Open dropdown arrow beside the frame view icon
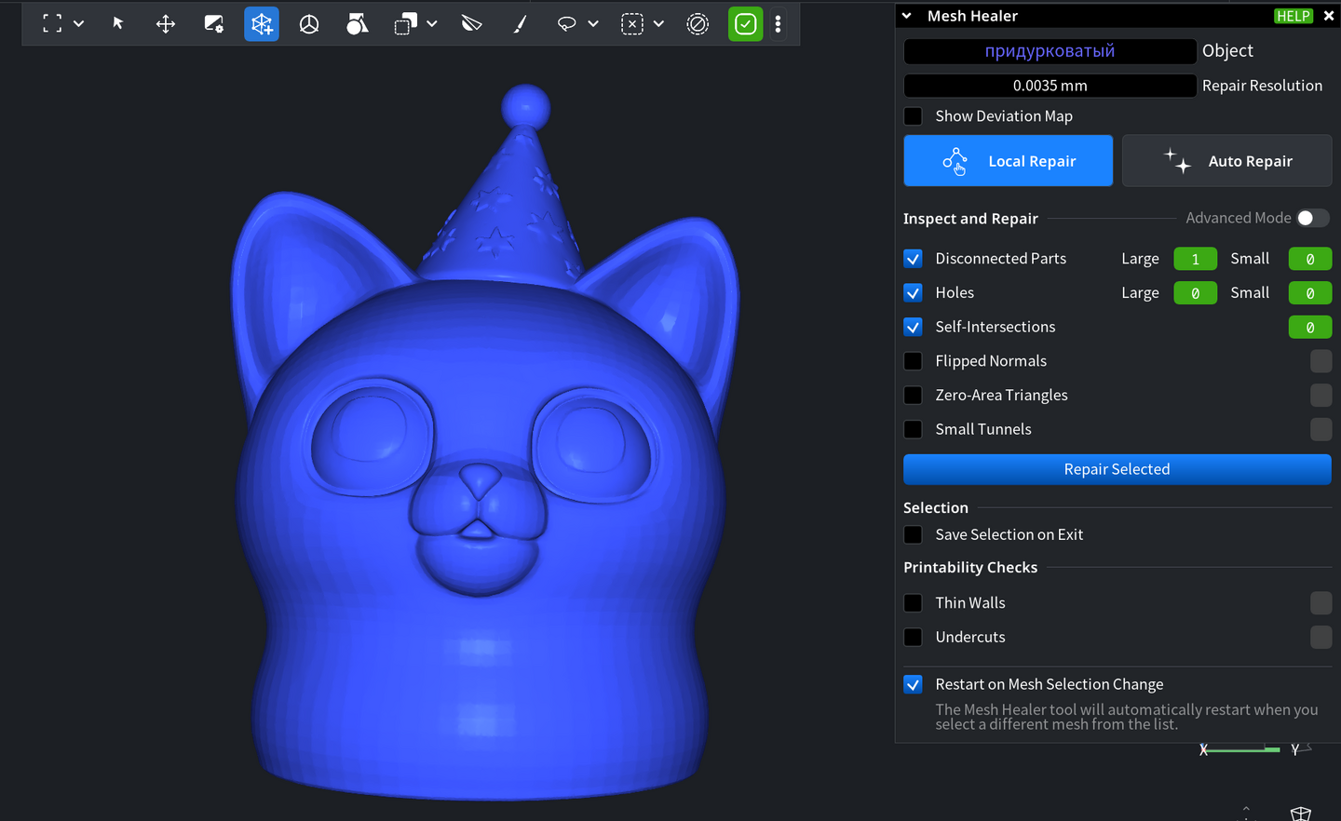 click(79, 24)
